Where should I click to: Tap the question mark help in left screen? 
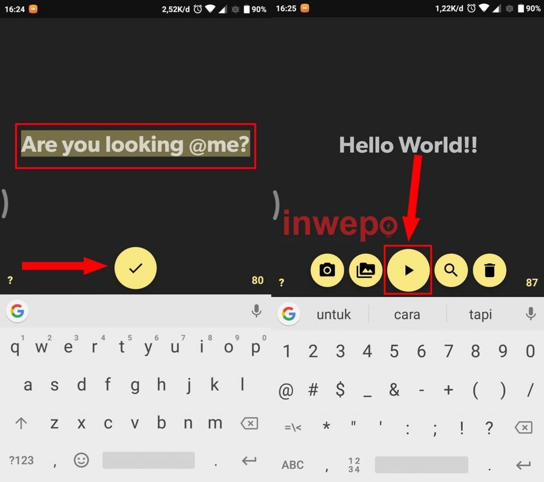10,280
